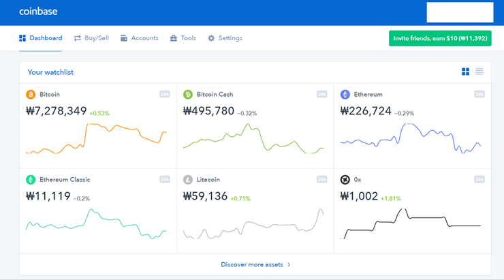The height and width of the screenshot is (280, 504).
Task: Click the 0x coin icon
Action: (x=345, y=179)
